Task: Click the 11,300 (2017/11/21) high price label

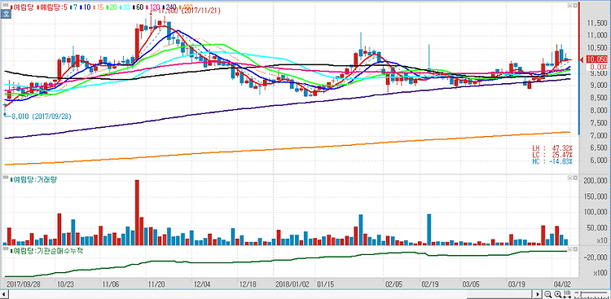Action: point(188,11)
